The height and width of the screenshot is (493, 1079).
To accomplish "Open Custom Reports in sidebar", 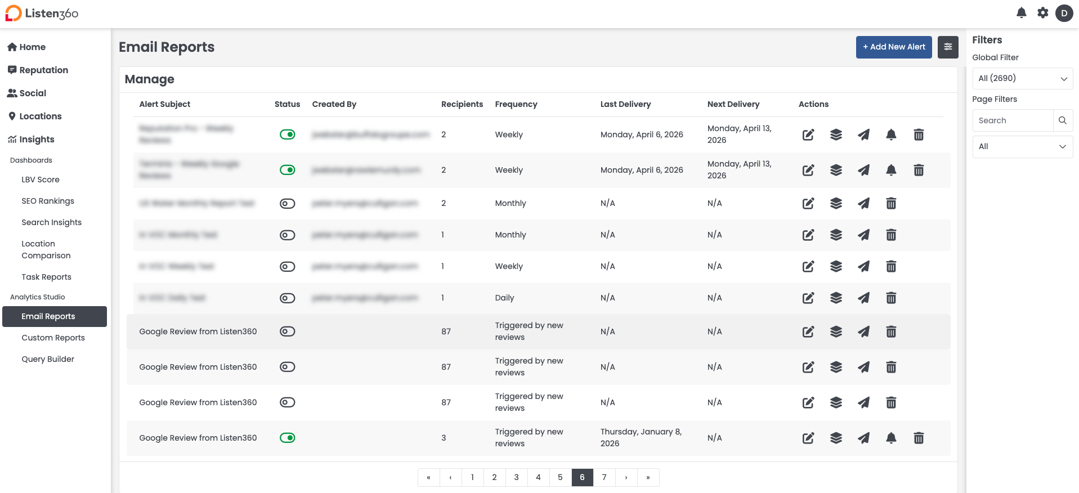I will [53, 338].
